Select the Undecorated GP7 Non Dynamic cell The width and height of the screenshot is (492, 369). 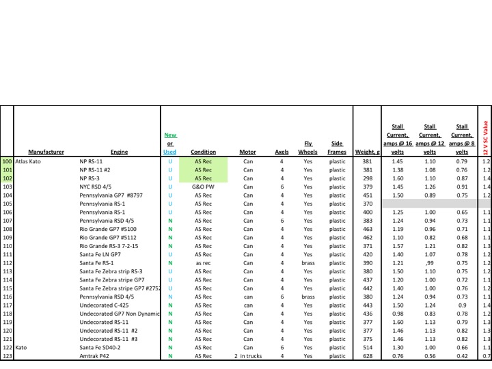pos(120,314)
